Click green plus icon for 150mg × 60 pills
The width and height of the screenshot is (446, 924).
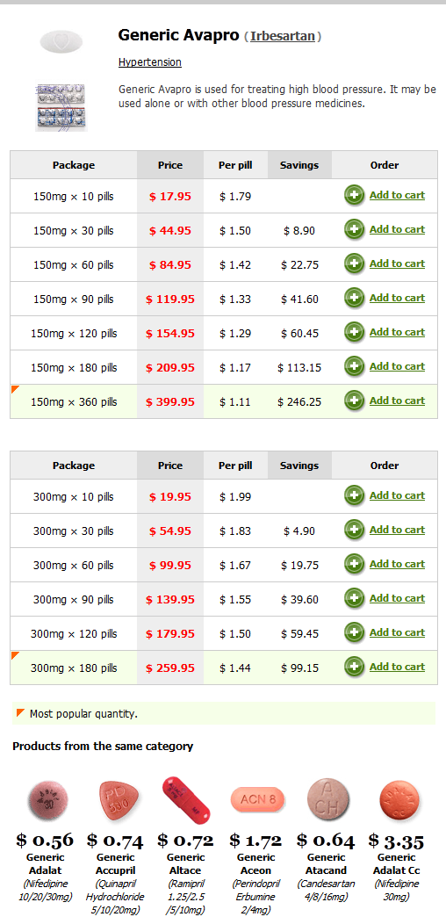(x=354, y=263)
